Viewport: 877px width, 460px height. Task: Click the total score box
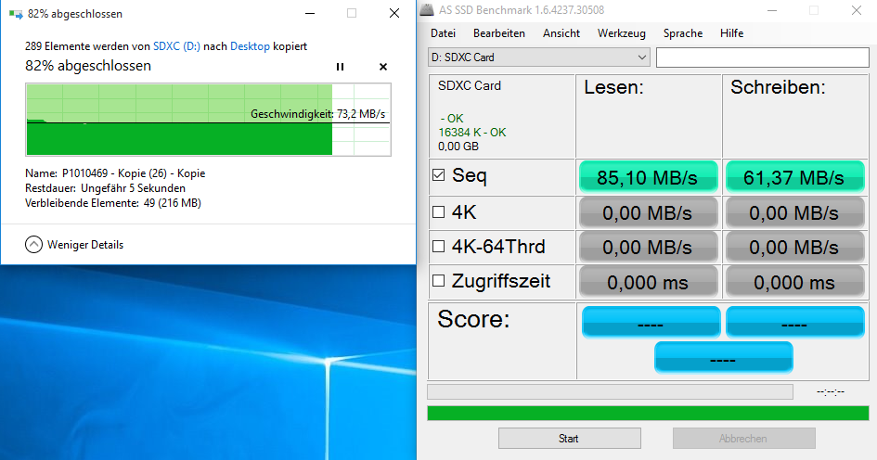[723, 357]
